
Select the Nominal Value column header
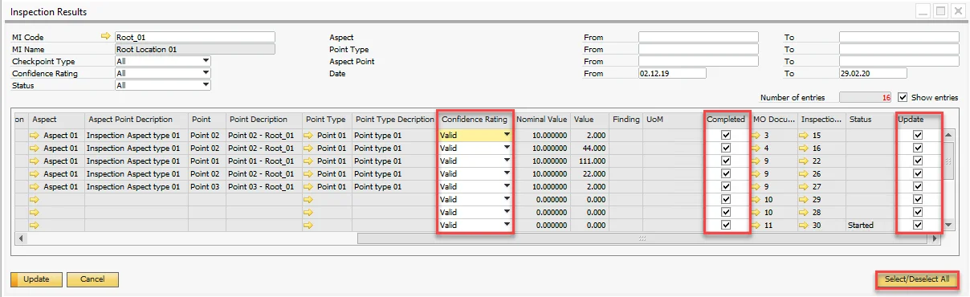click(542, 120)
